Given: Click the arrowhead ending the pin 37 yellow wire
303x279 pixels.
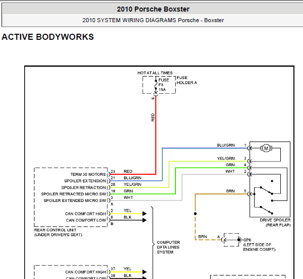Looking at the screenshot, I should [145, 272].
